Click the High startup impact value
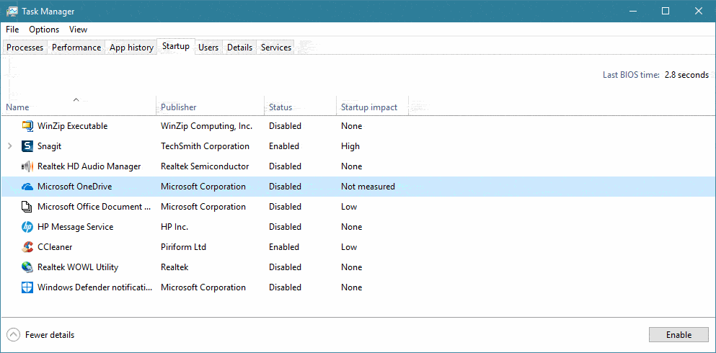This screenshot has width=716, height=353. [350, 146]
